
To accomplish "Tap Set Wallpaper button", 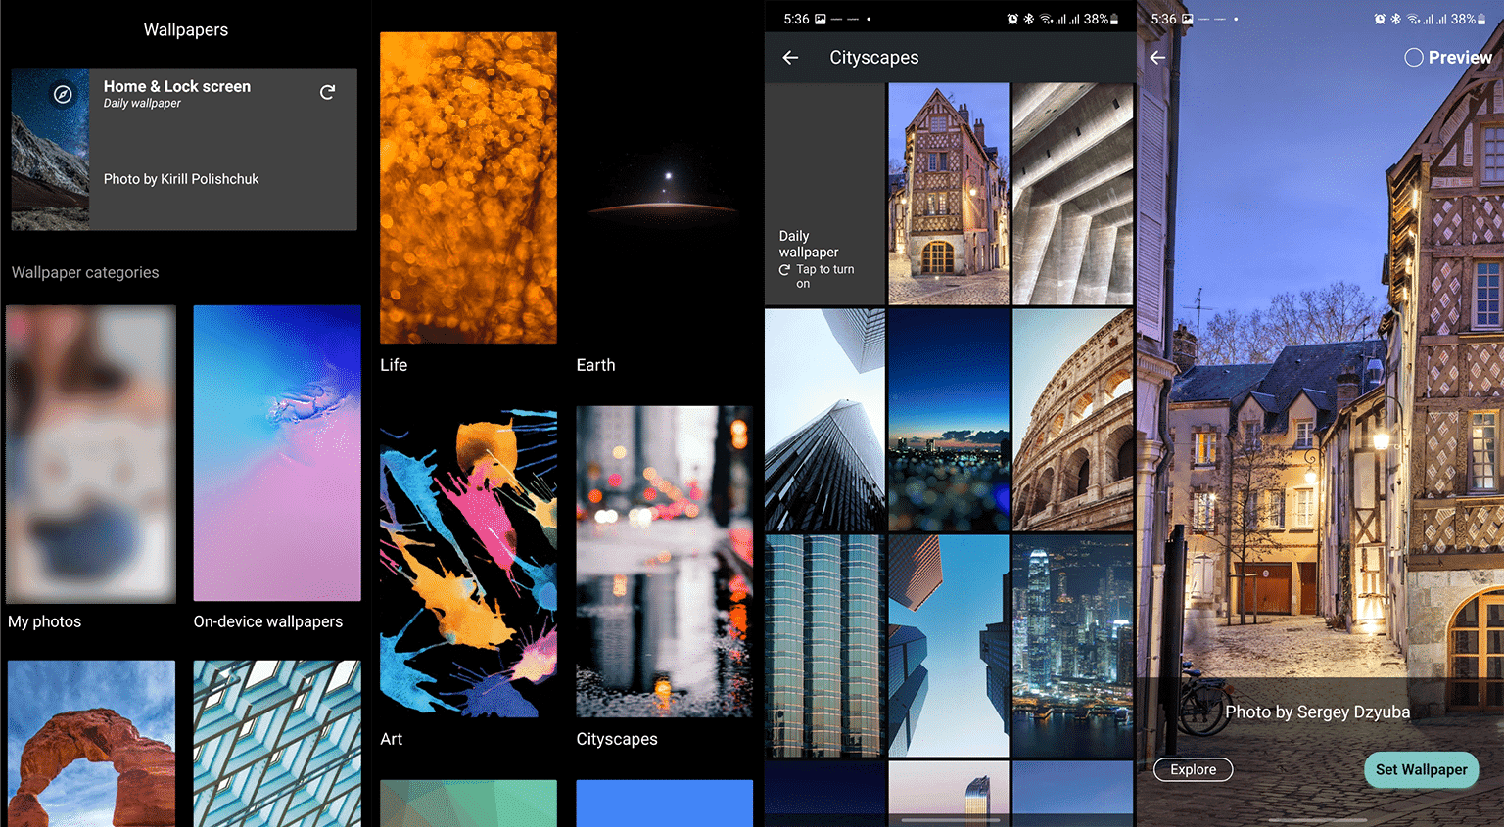I will [x=1421, y=769].
